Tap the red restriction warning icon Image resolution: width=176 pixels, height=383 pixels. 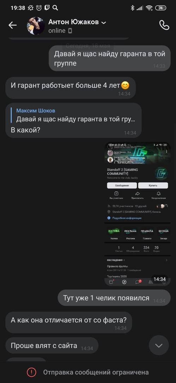(x=32, y=372)
